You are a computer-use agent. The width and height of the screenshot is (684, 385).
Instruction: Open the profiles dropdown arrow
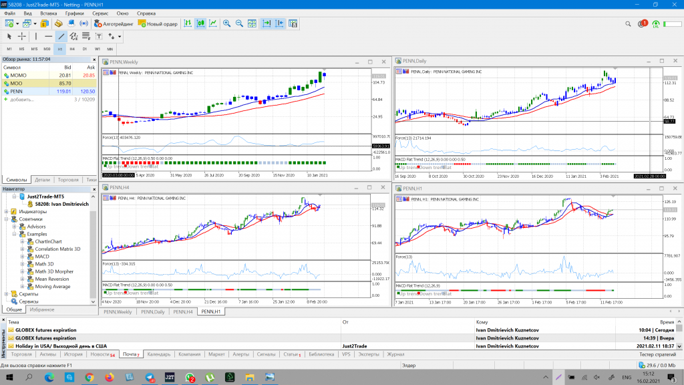click(35, 24)
